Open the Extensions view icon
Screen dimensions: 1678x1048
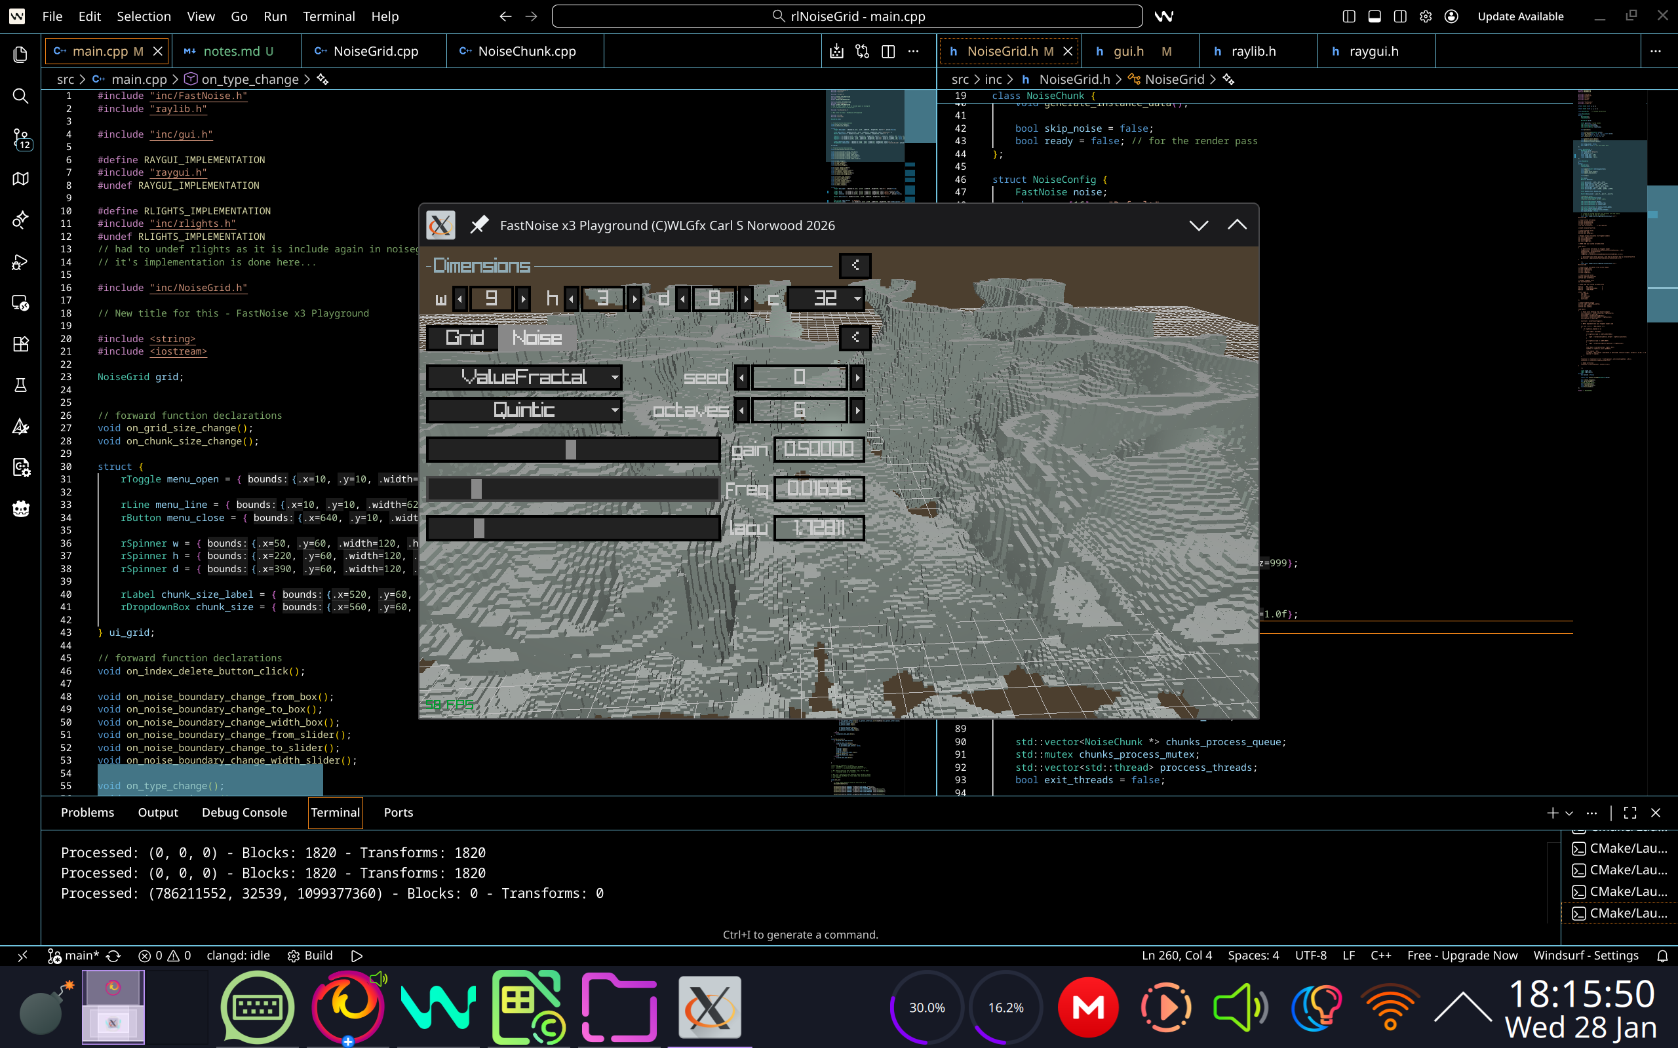(x=21, y=344)
